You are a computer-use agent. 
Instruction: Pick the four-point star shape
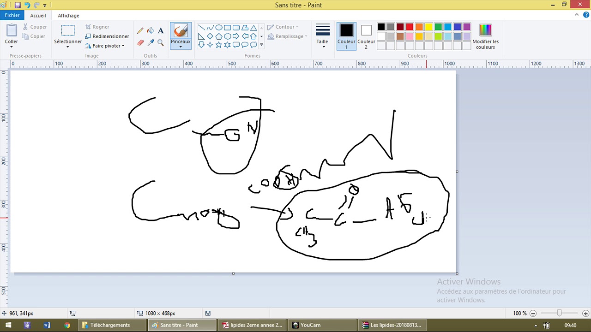[x=210, y=45]
